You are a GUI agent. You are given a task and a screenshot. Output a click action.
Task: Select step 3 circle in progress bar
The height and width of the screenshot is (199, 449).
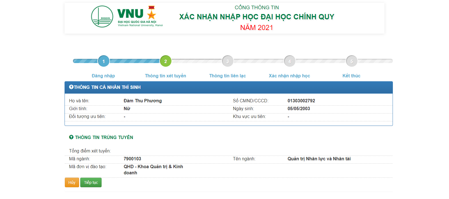[x=228, y=61]
